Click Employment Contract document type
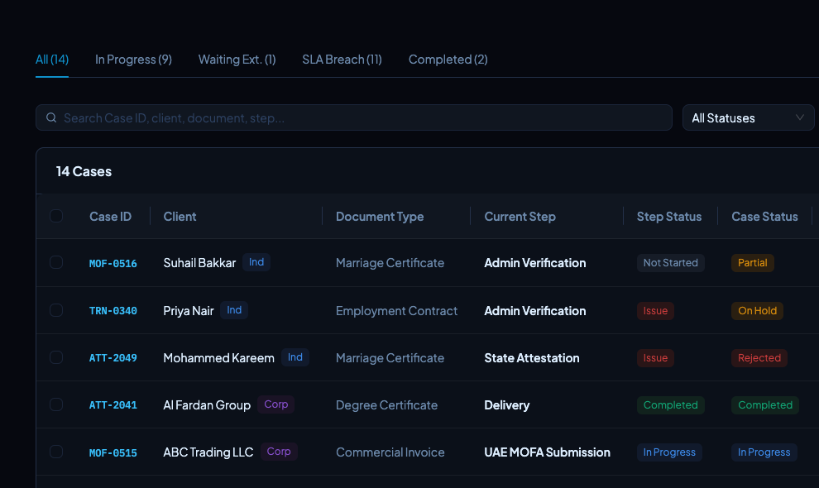Viewport: 819px width, 488px height. [x=396, y=311]
